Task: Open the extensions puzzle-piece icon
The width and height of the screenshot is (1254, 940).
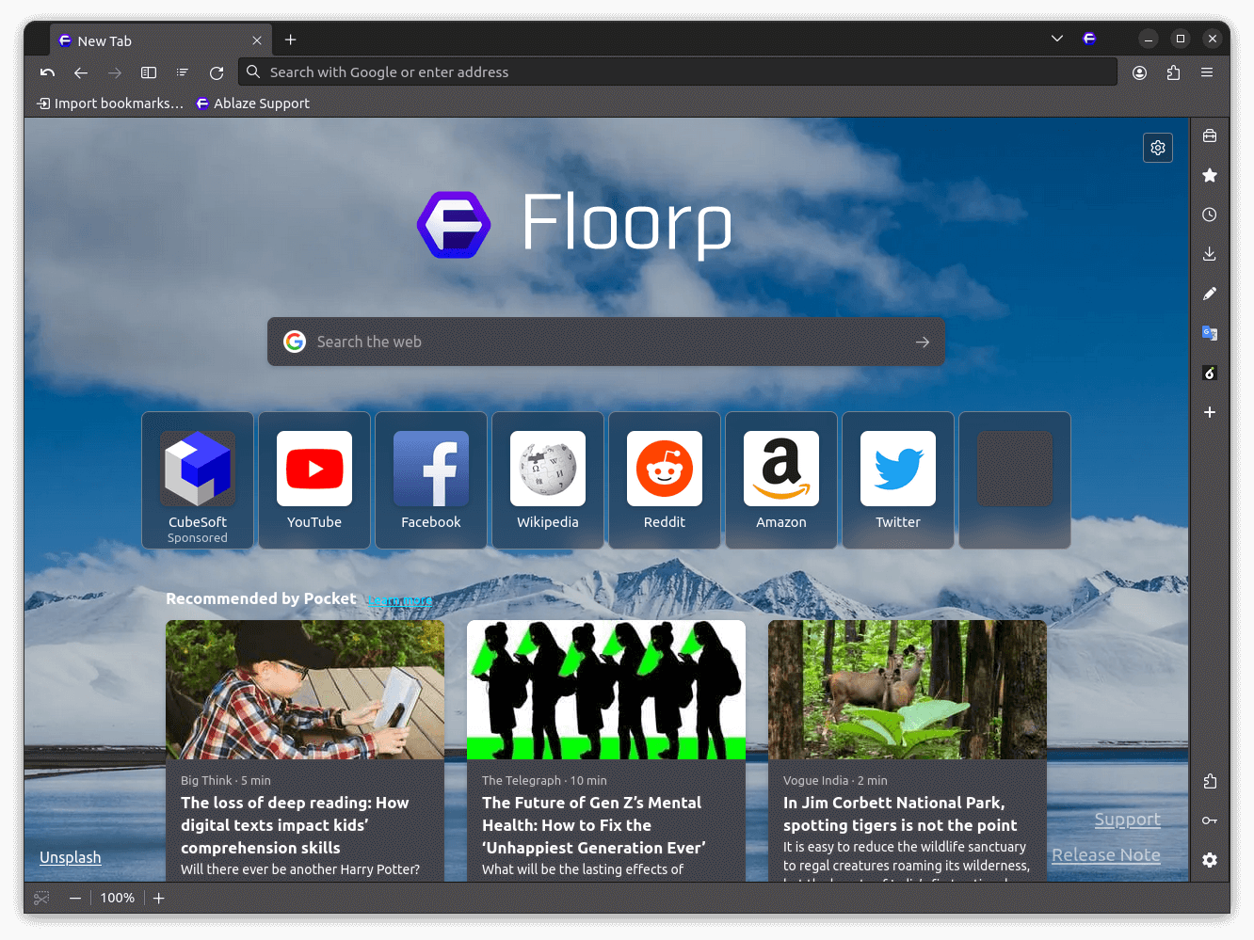Action: [x=1173, y=72]
